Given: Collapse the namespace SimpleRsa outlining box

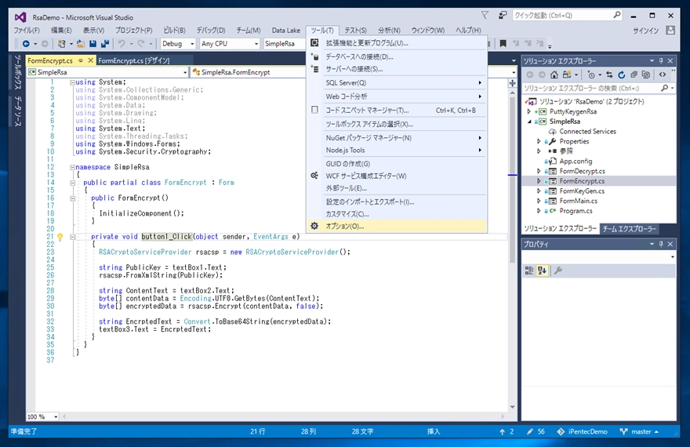Looking at the screenshot, I should pos(73,167).
